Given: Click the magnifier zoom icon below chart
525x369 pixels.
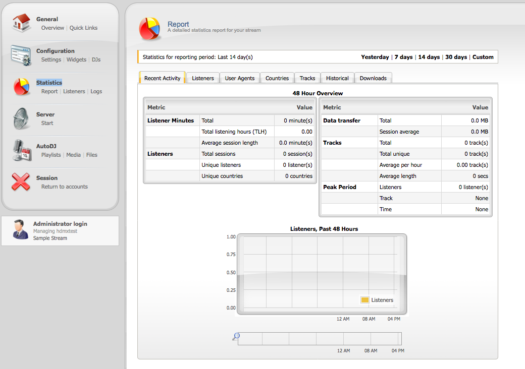Looking at the screenshot, I should coord(236,337).
